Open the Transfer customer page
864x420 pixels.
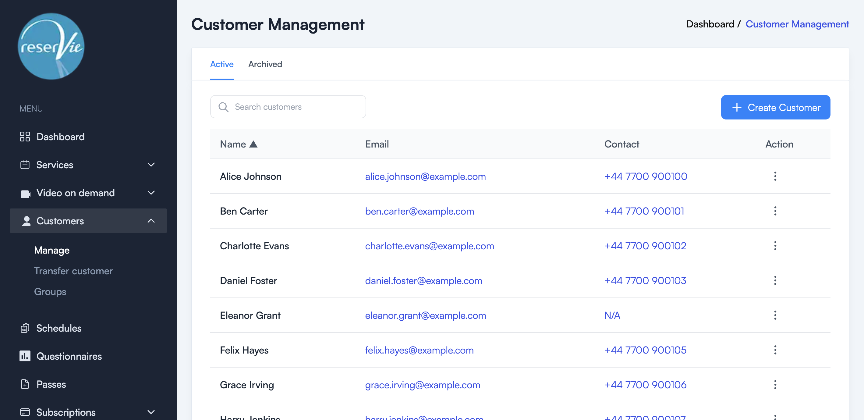(x=73, y=271)
